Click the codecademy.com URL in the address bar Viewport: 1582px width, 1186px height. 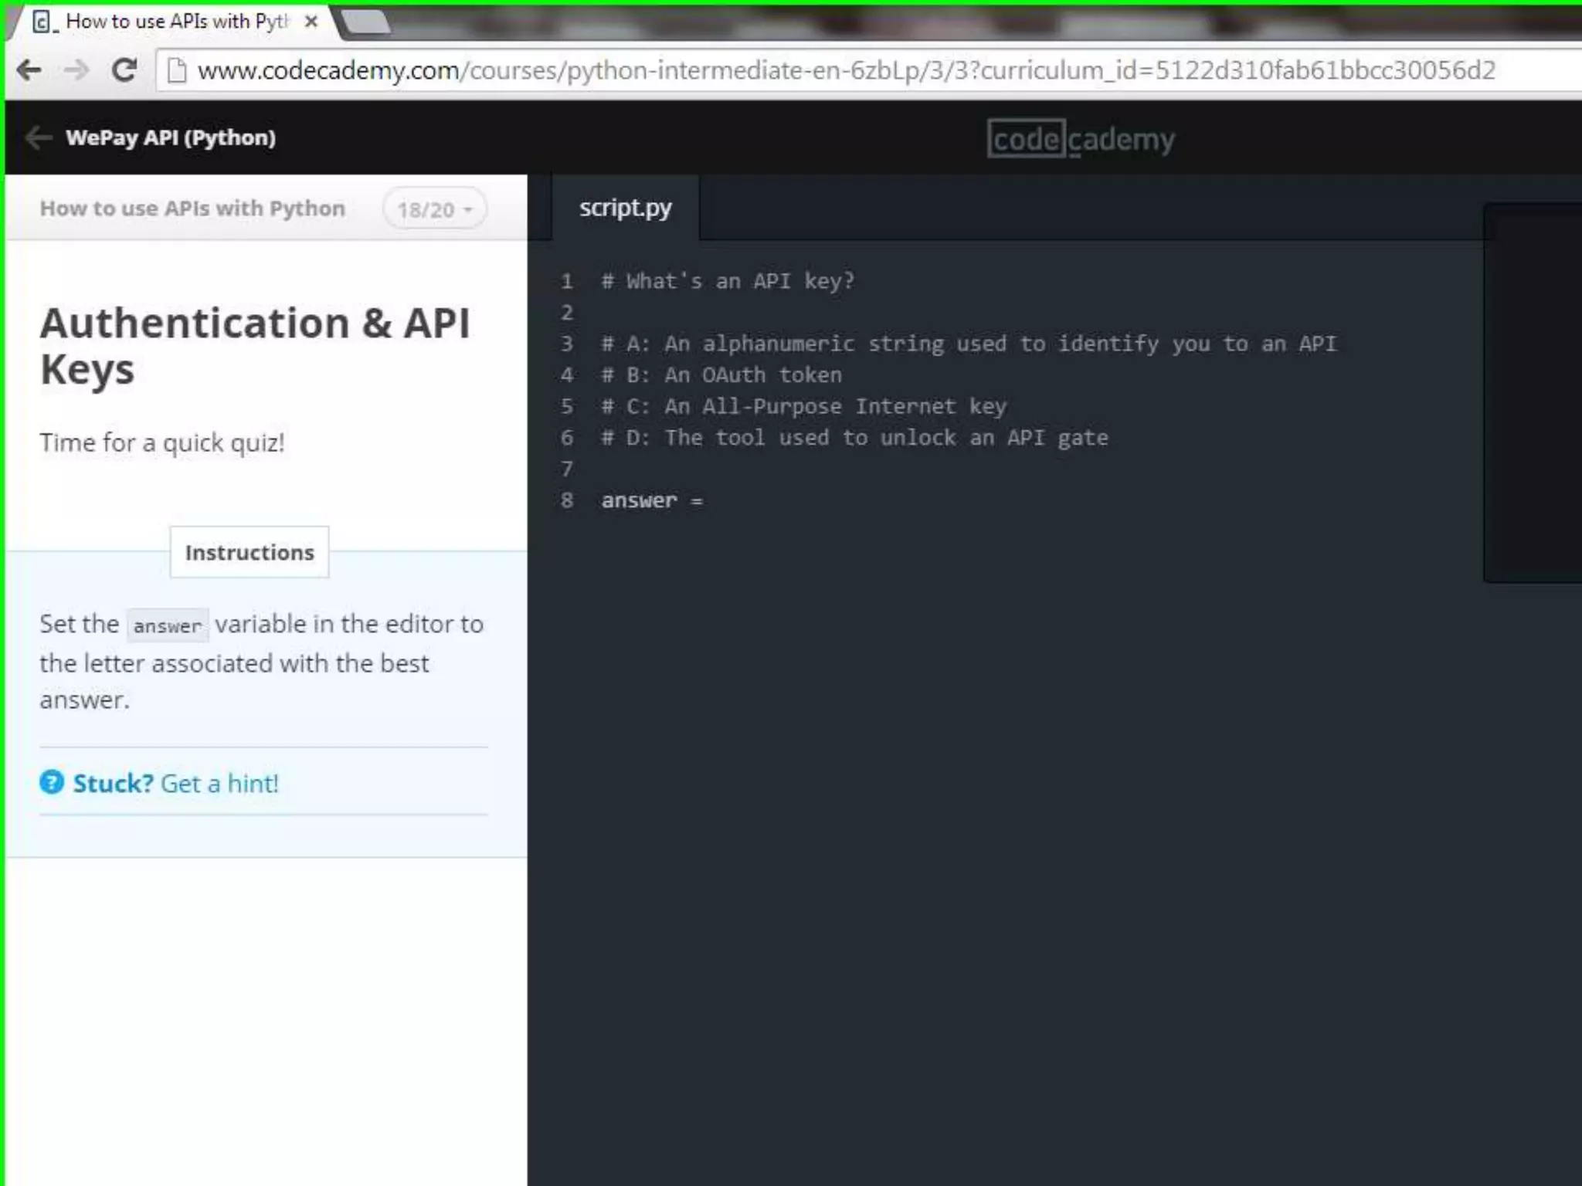(846, 70)
